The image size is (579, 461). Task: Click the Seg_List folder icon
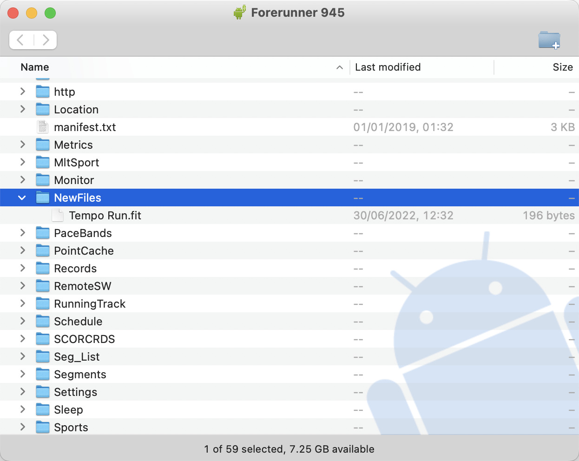[x=43, y=356]
